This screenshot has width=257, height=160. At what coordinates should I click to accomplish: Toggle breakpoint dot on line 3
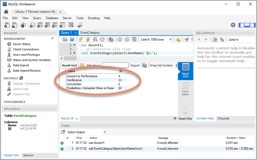[74, 53]
